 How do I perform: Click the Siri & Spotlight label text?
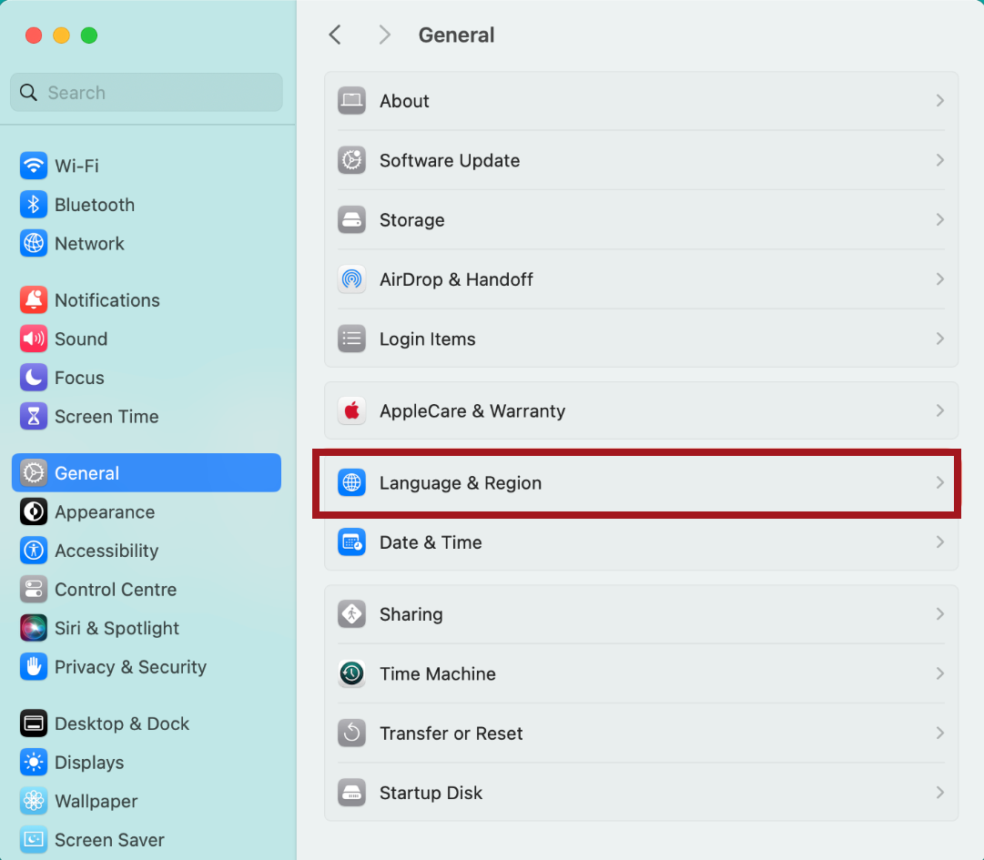pos(117,628)
